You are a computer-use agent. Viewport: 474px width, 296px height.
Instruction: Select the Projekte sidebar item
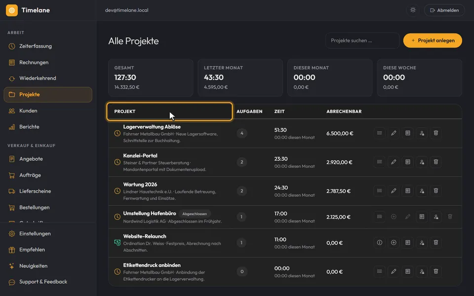[x=48, y=95]
